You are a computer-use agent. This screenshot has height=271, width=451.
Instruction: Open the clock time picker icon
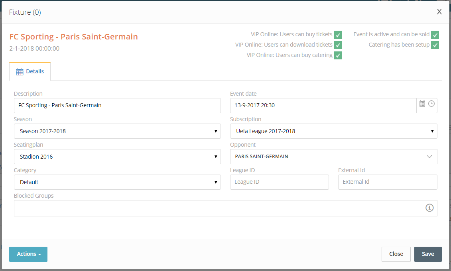point(431,104)
